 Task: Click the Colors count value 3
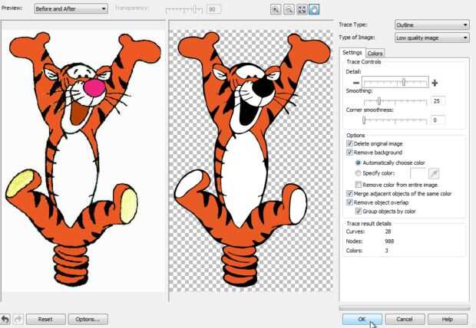(x=386, y=251)
